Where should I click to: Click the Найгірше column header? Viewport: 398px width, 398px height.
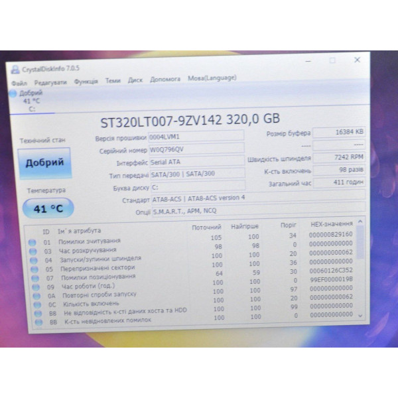click(x=245, y=226)
